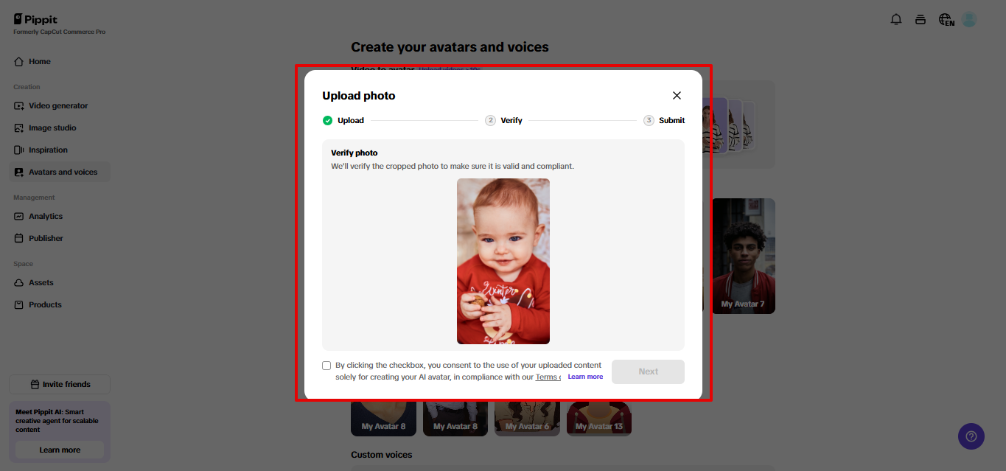Open Avatars and voices
1006x471 pixels.
coord(62,171)
